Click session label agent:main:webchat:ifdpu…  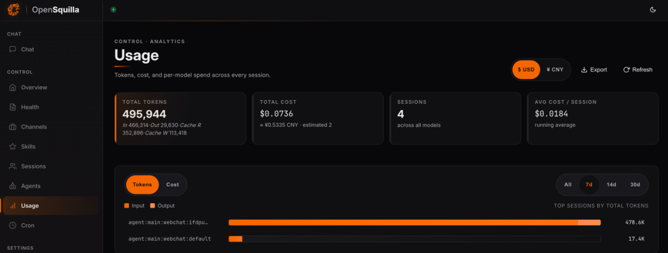pyautogui.click(x=168, y=222)
